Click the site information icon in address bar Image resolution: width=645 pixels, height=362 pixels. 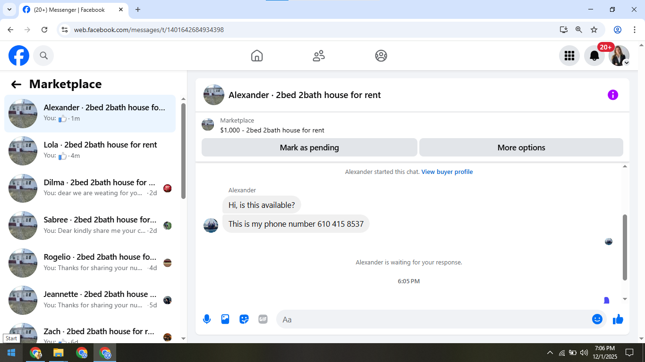65,30
